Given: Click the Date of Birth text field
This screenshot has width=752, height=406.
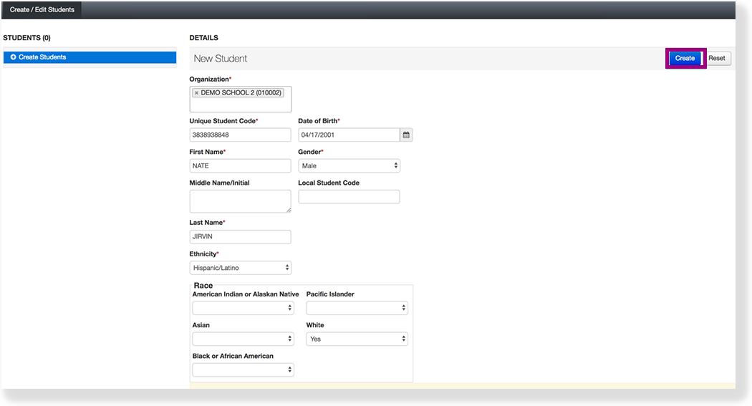Looking at the screenshot, I should (348, 135).
